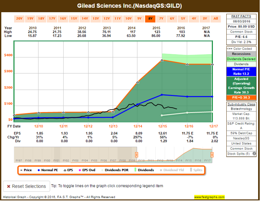
Task: Toggle the Normal PE legend item
Action: point(48,170)
